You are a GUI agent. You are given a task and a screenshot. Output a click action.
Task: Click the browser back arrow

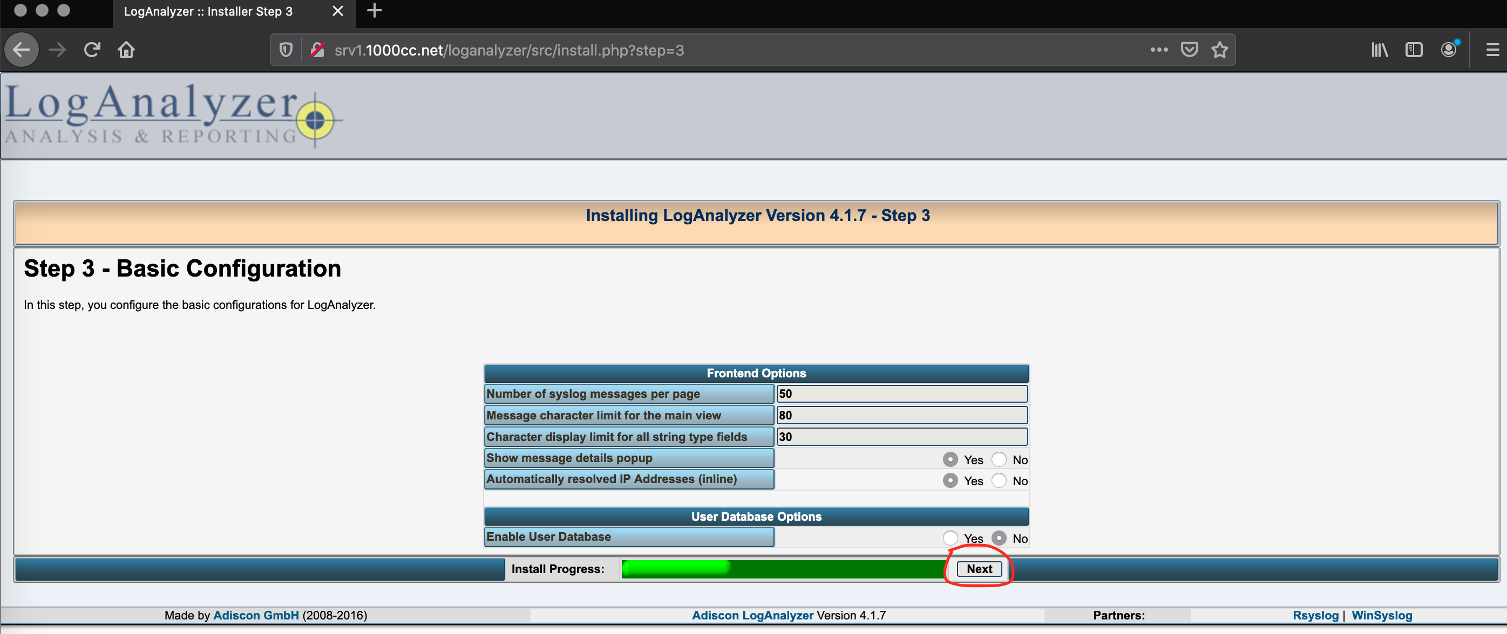[22, 50]
